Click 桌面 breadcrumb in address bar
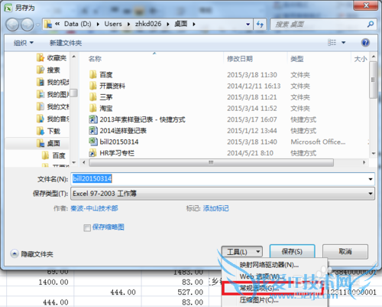The image size is (382, 307). pos(181,24)
